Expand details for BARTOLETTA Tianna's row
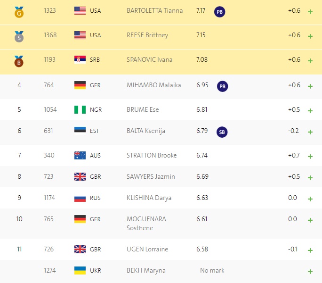The width and height of the screenshot is (322, 283). click(310, 12)
